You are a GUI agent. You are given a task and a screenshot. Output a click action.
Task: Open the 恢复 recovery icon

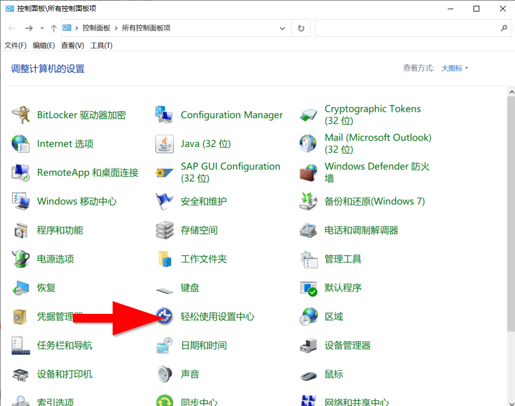click(21, 288)
